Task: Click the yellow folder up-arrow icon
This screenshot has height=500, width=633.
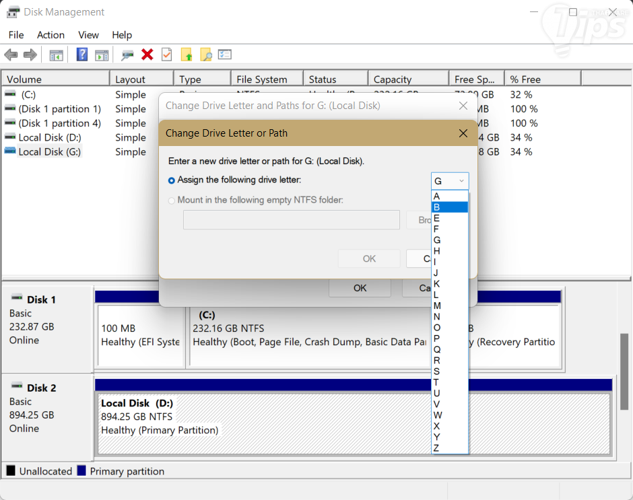Action: (187, 55)
